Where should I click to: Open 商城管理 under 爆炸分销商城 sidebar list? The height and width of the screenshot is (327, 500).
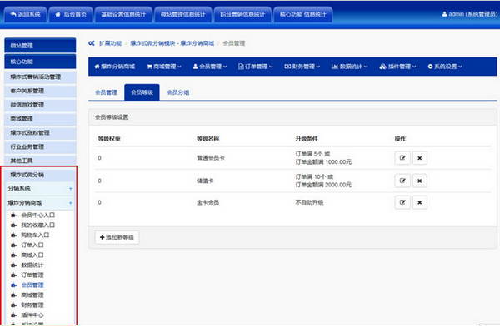tap(32, 295)
